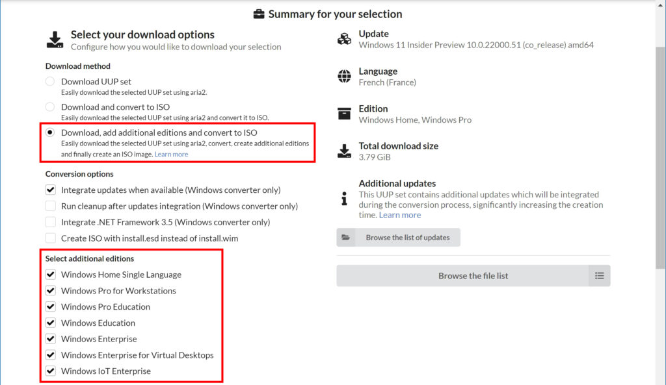Click the list icon on Browse the file list

(x=599, y=276)
